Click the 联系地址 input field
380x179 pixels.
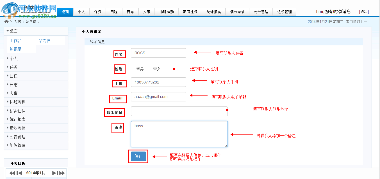[179, 111]
